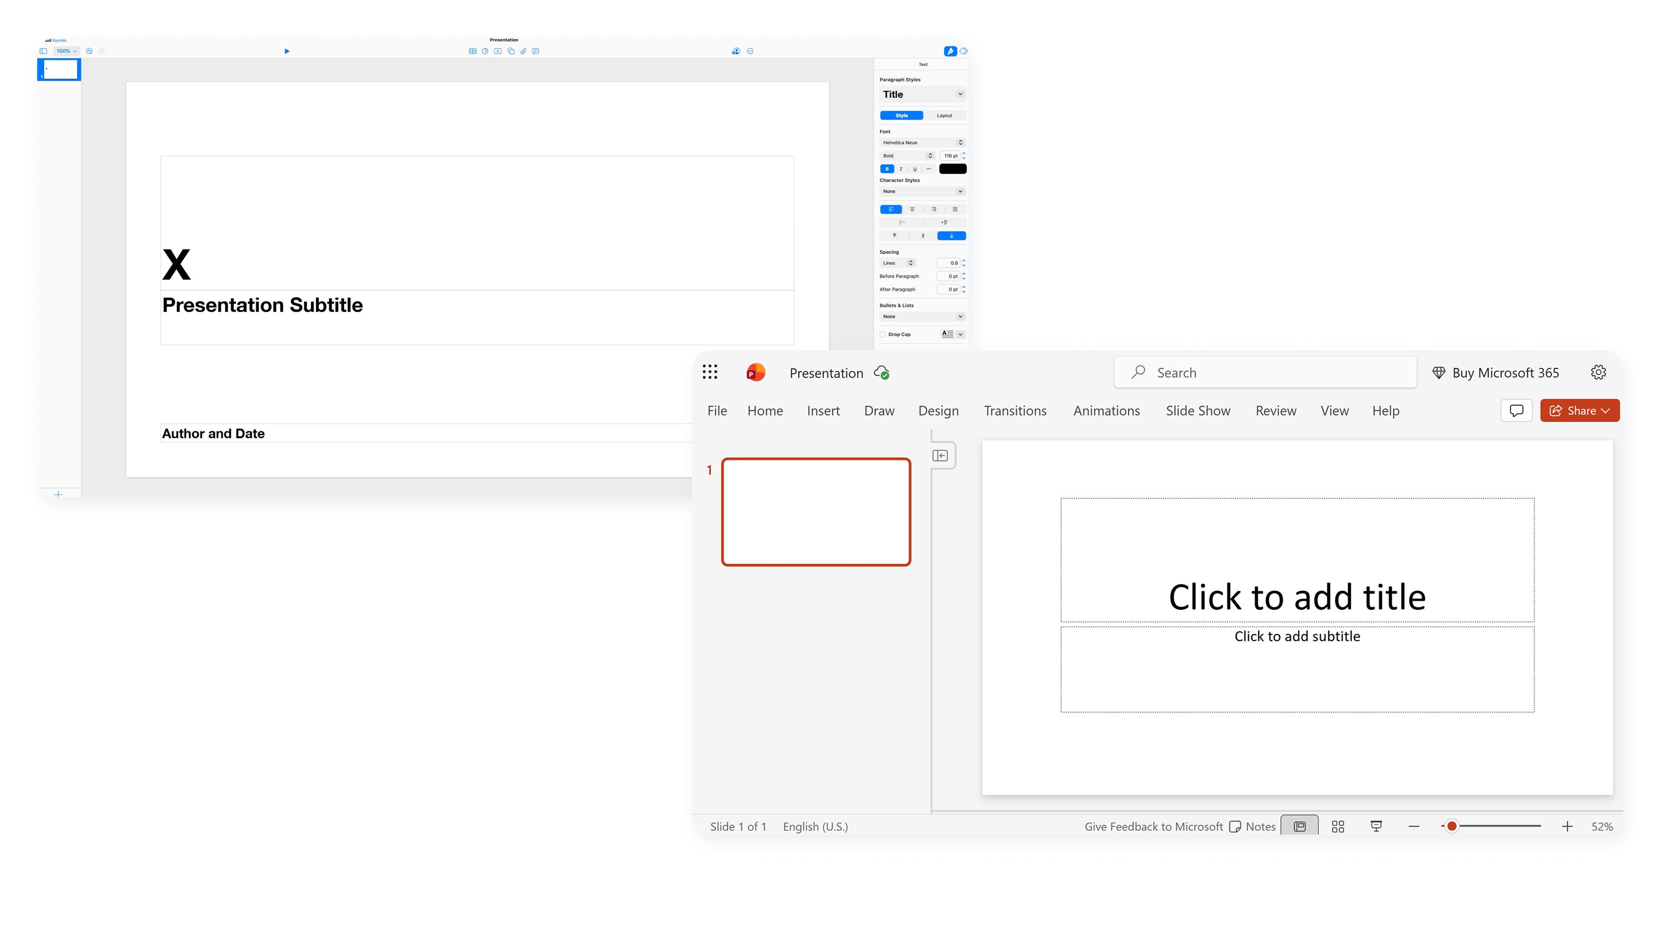Enable the Drop Cap checkbox
This screenshot has height=934, width=1661.
point(883,334)
